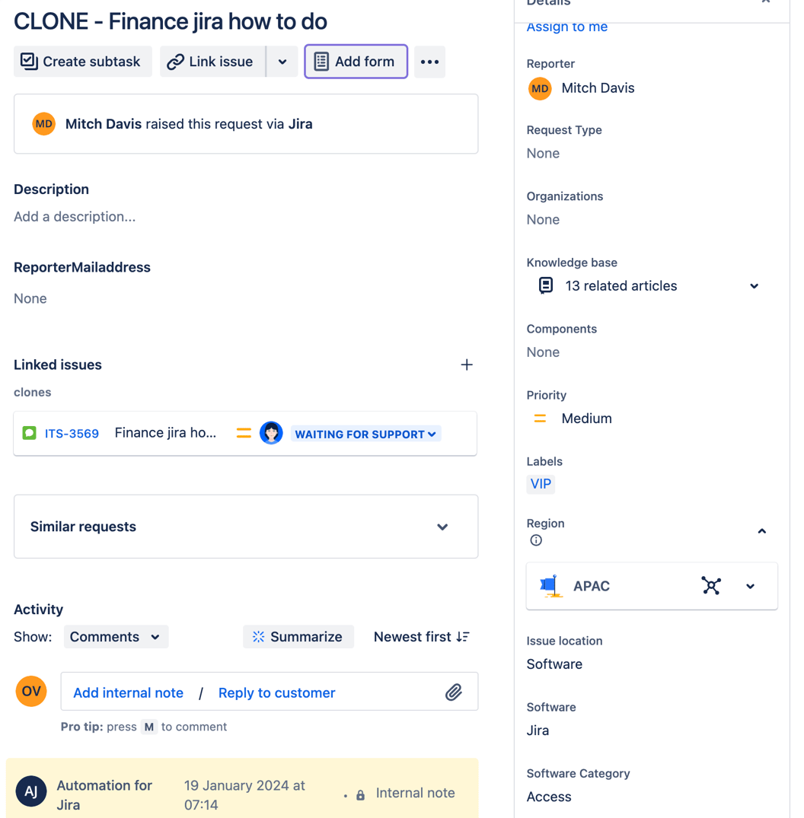Open the Waiting for Support status dropdown
The image size is (804, 818).
point(365,434)
